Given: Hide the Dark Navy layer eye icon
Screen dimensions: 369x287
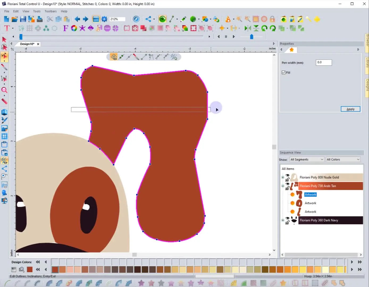Looking at the screenshot, I should pos(287,218).
